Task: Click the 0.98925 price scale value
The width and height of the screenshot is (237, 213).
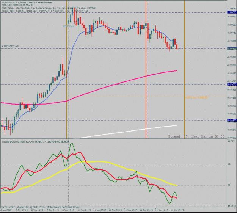Action: [232, 89]
